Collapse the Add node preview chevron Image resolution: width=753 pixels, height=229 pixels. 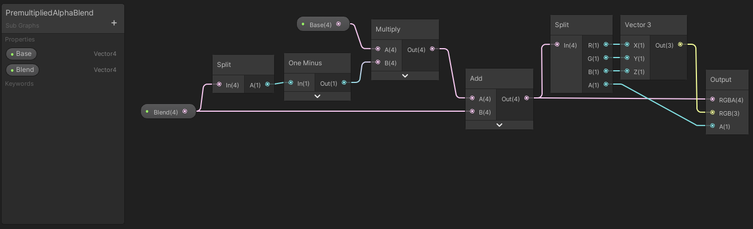tap(499, 125)
